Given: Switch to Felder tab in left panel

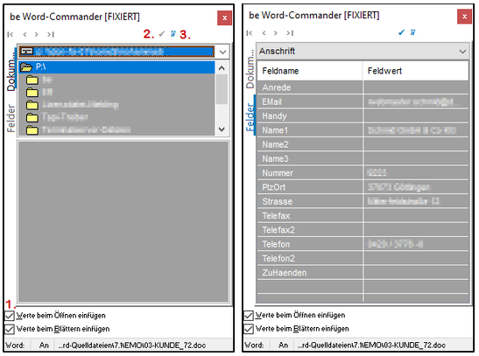Looking at the screenshot, I should point(11,118).
